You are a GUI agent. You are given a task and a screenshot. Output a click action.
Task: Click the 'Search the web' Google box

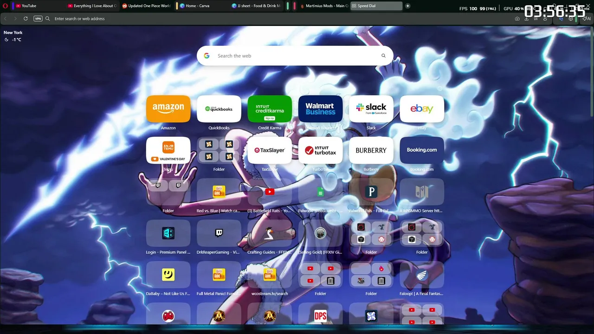[295, 56]
